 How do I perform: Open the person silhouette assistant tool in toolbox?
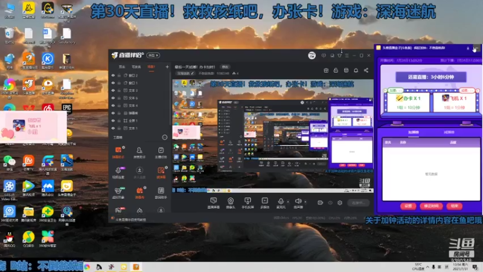(x=139, y=152)
